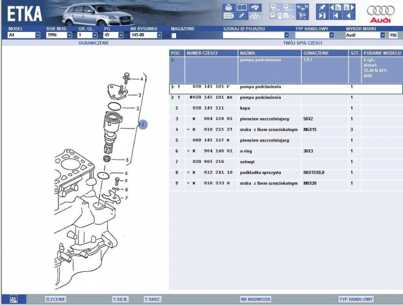Click the SZT. column header
Viewport: 403px width, 305px height.
(x=355, y=53)
